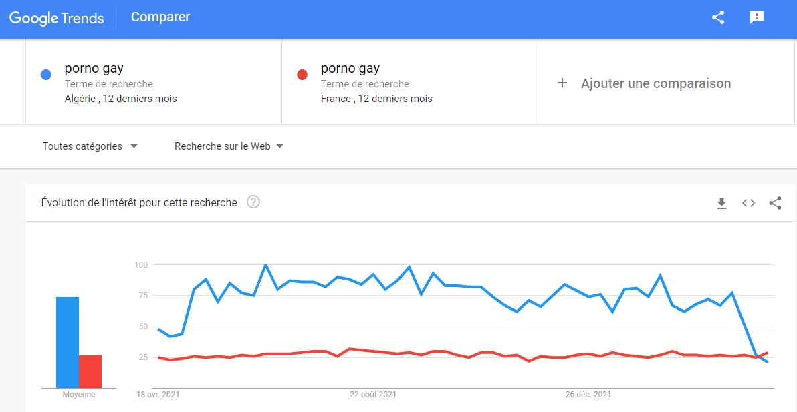Download the interest chart as CSV
This screenshot has height=412, width=797.
(x=721, y=204)
